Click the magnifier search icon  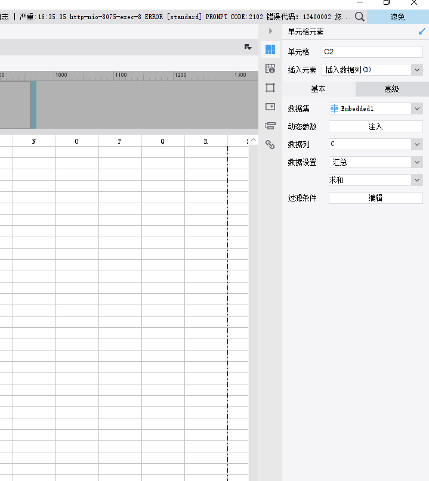click(x=359, y=17)
